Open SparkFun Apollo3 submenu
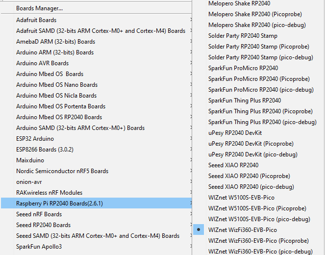The image size is (326, 255). (x=96, y=247)
